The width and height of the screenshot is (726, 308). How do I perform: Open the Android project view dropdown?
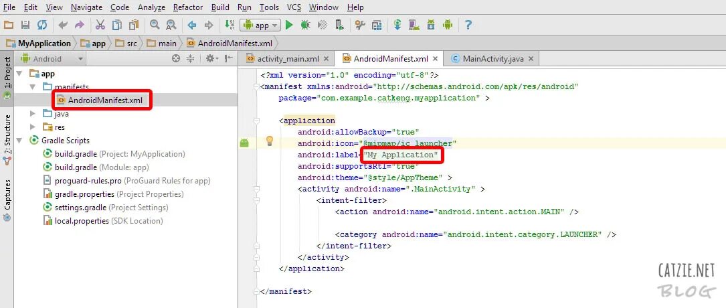point(50,59)
